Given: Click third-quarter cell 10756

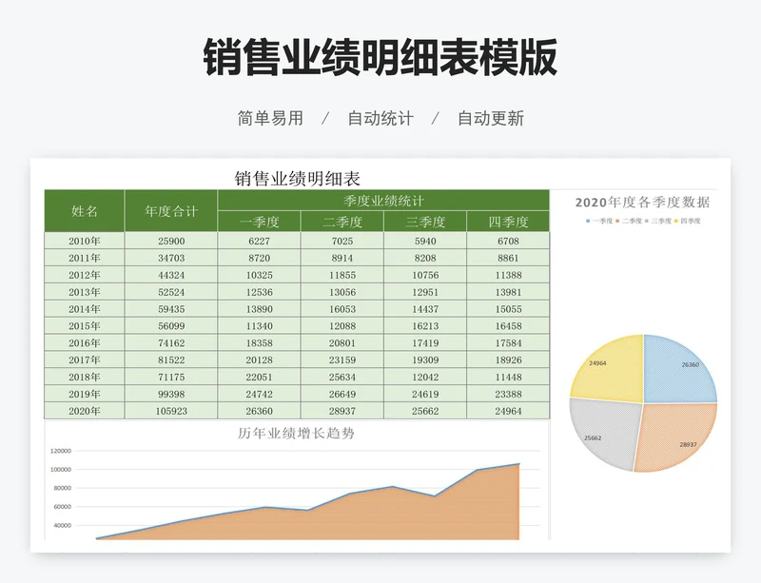Looking at the screenshot, I should tap(425, 275).
